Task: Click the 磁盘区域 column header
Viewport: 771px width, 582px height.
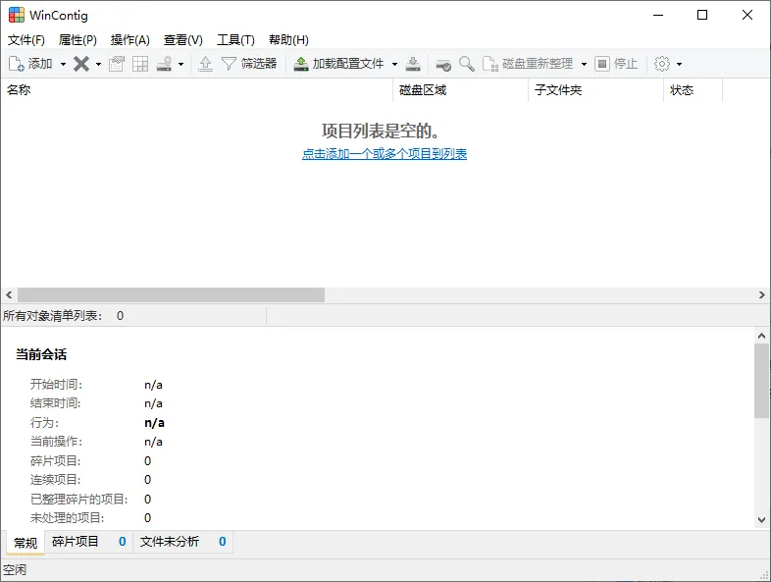Action: [423, 90]
